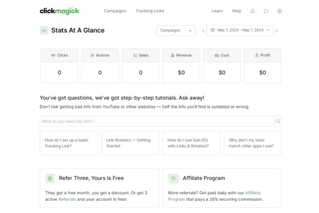
Task: Open the Learn menu item
Action: pos(217,11)
